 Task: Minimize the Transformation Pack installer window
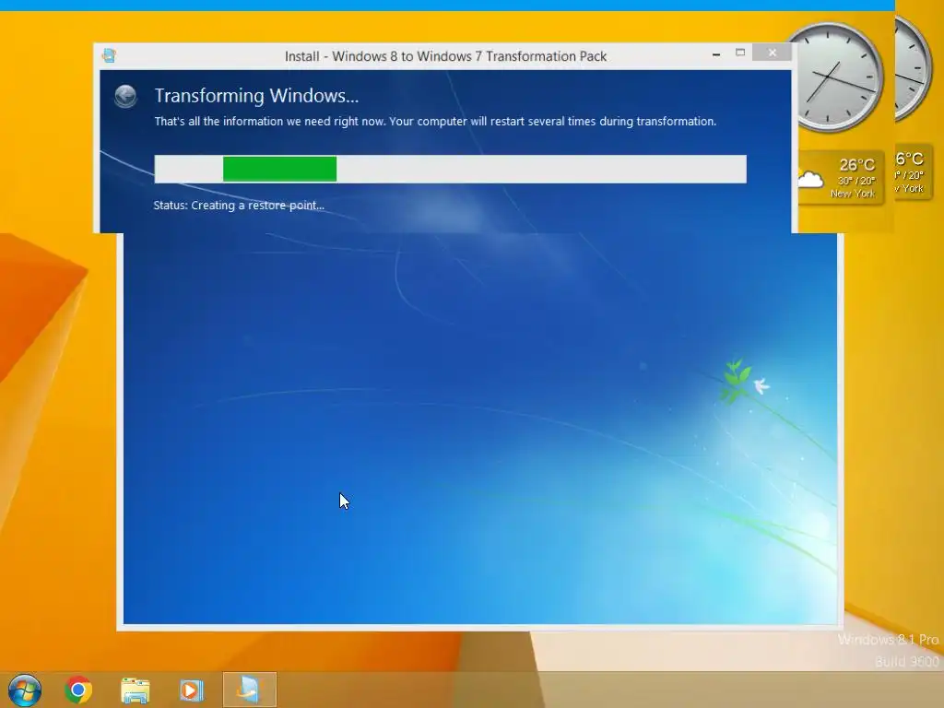pos(715,54)
